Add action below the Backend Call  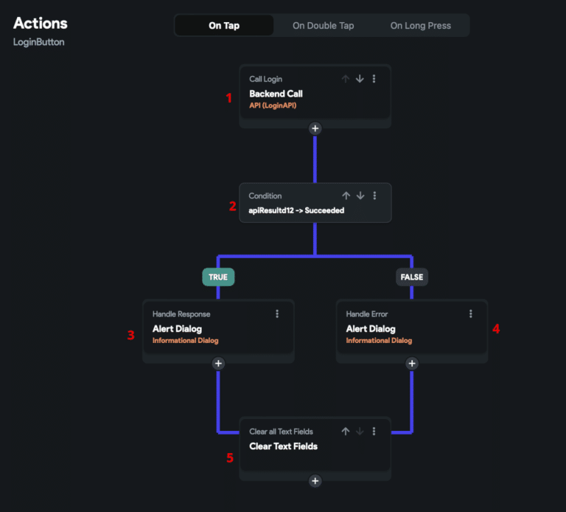click(315, 128)
